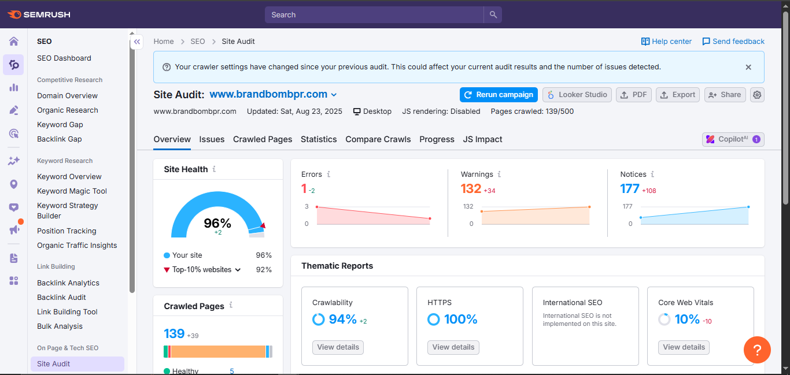Viewport: 790px width, 375px height.
Task: Click the notice question mark icon
Action: [x=167, y=67]
